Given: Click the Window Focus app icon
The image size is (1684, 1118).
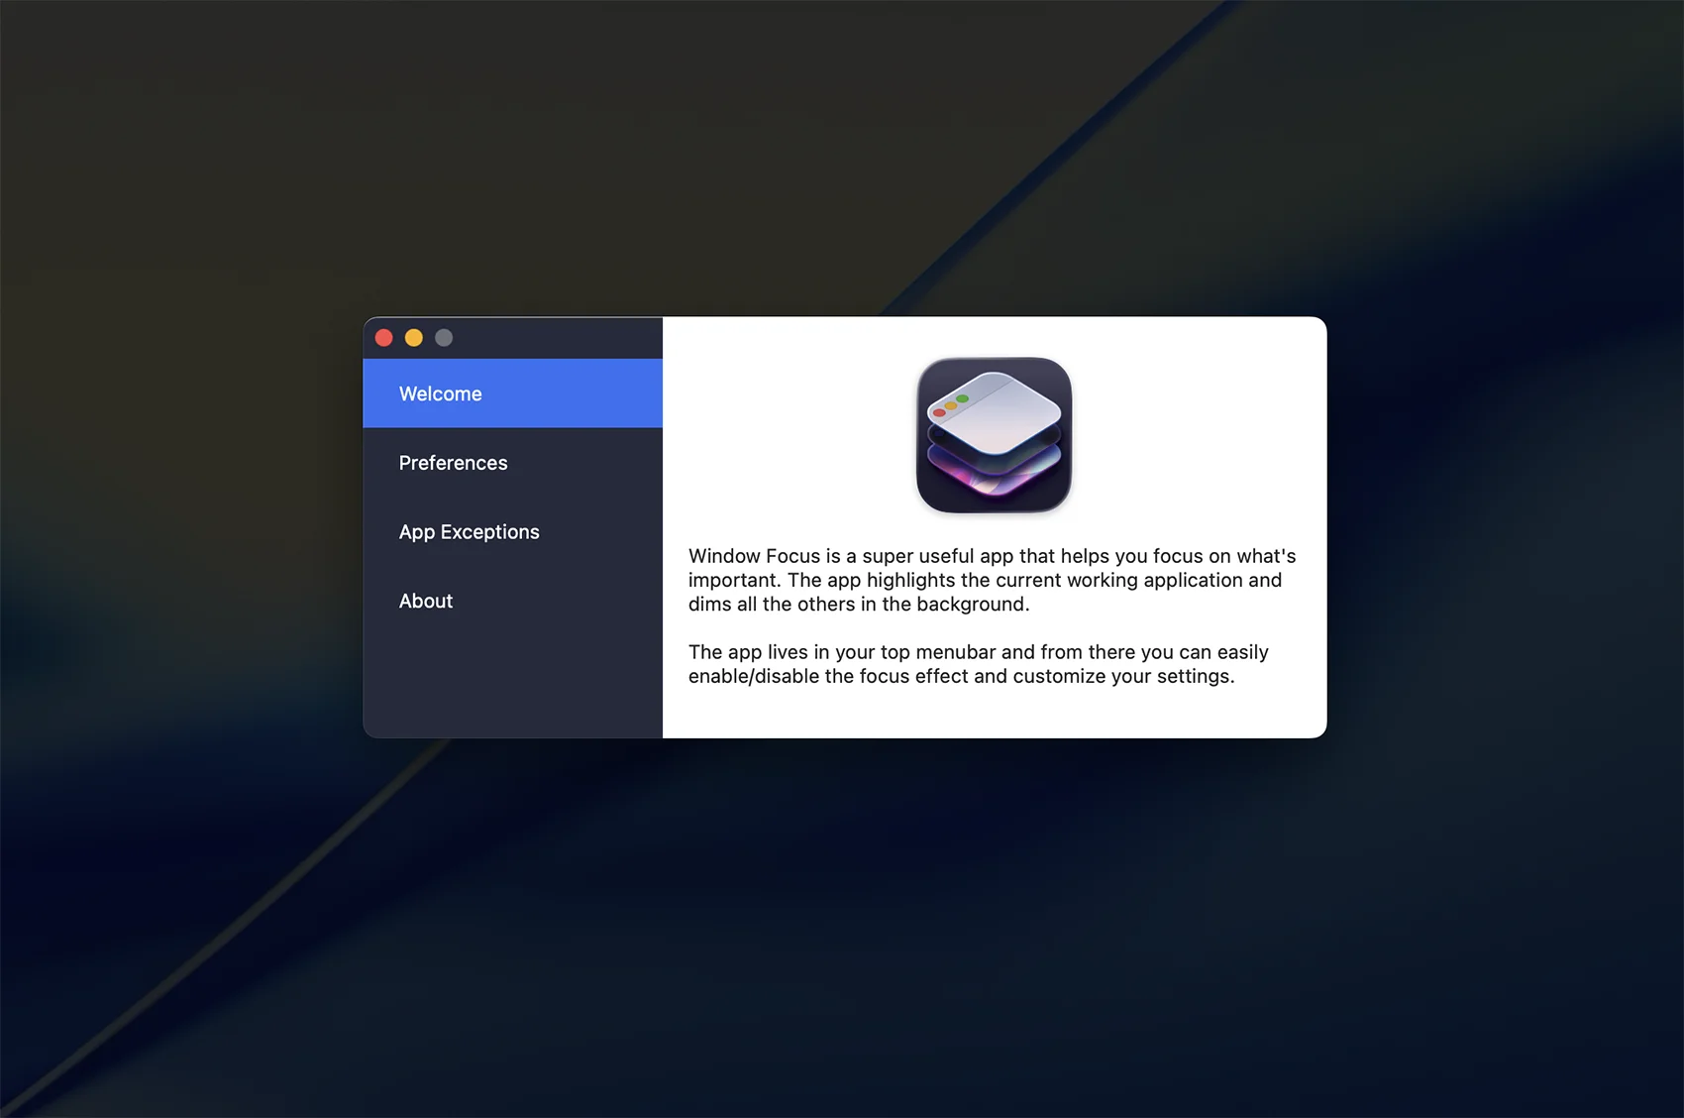Looking at the screenshot, I should click(x=994, y=434).
